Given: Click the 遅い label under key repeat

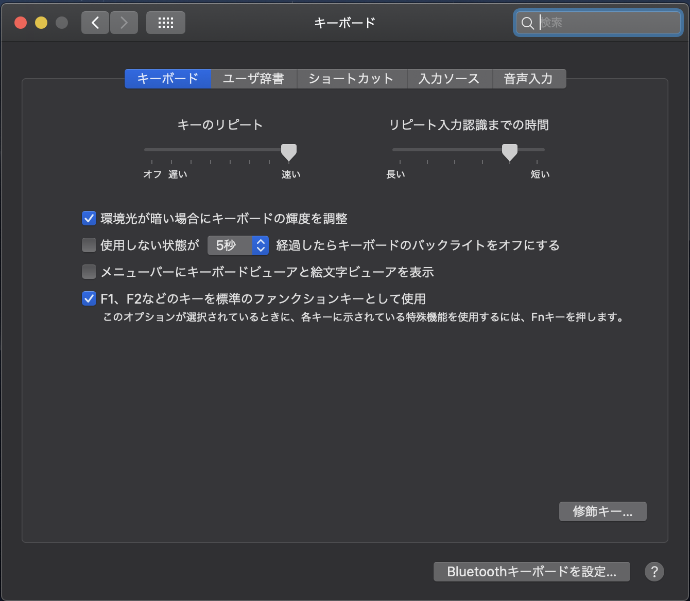Looking at the screenshot, I should click(178, 174).
